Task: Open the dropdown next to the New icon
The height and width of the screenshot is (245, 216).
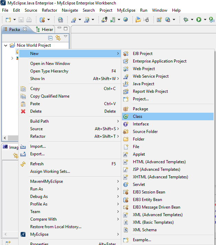Action: (x=14, y=20)
